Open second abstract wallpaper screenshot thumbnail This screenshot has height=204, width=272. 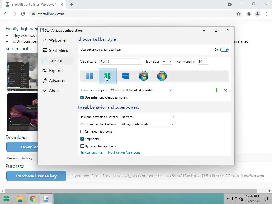tap(22, 112)
